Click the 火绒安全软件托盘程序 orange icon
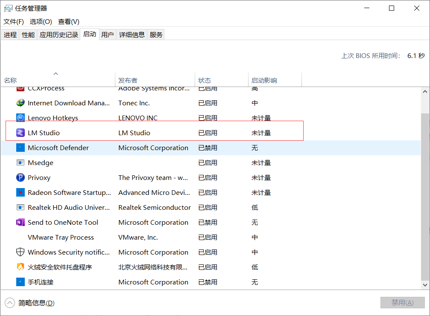Screen dimensions: 430x316 (x=20, y=267)
